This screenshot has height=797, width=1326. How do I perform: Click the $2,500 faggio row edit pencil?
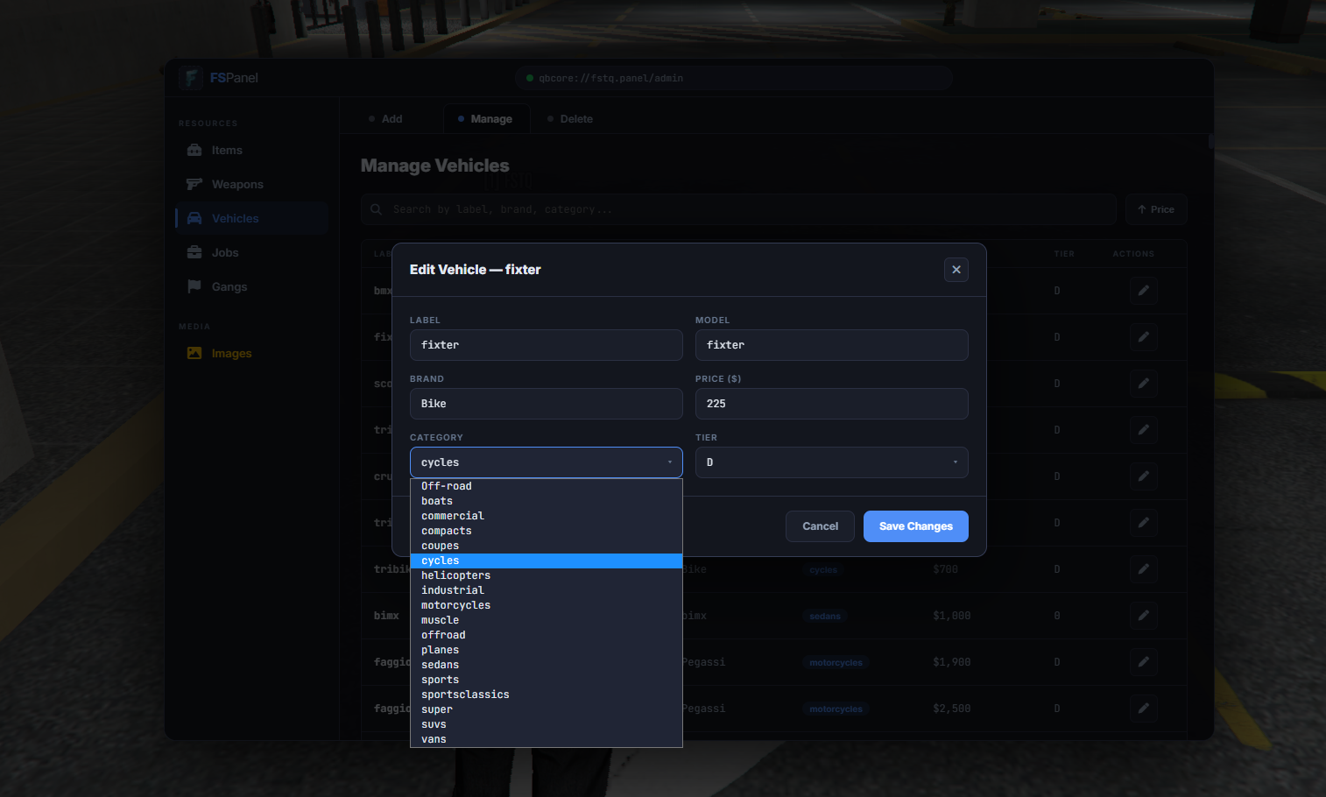point(1144,709)
